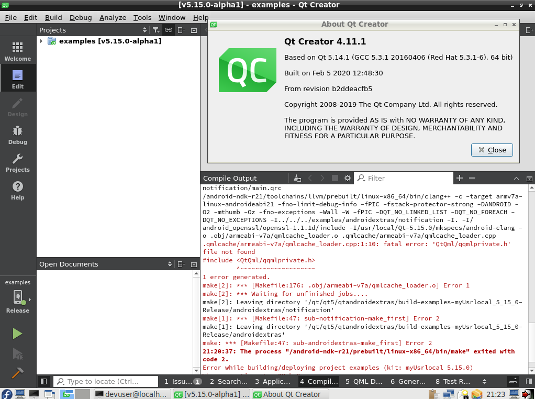Close the About Qt Creator dialog
Viewport: 535px width, 399px height.
[492, 150]
